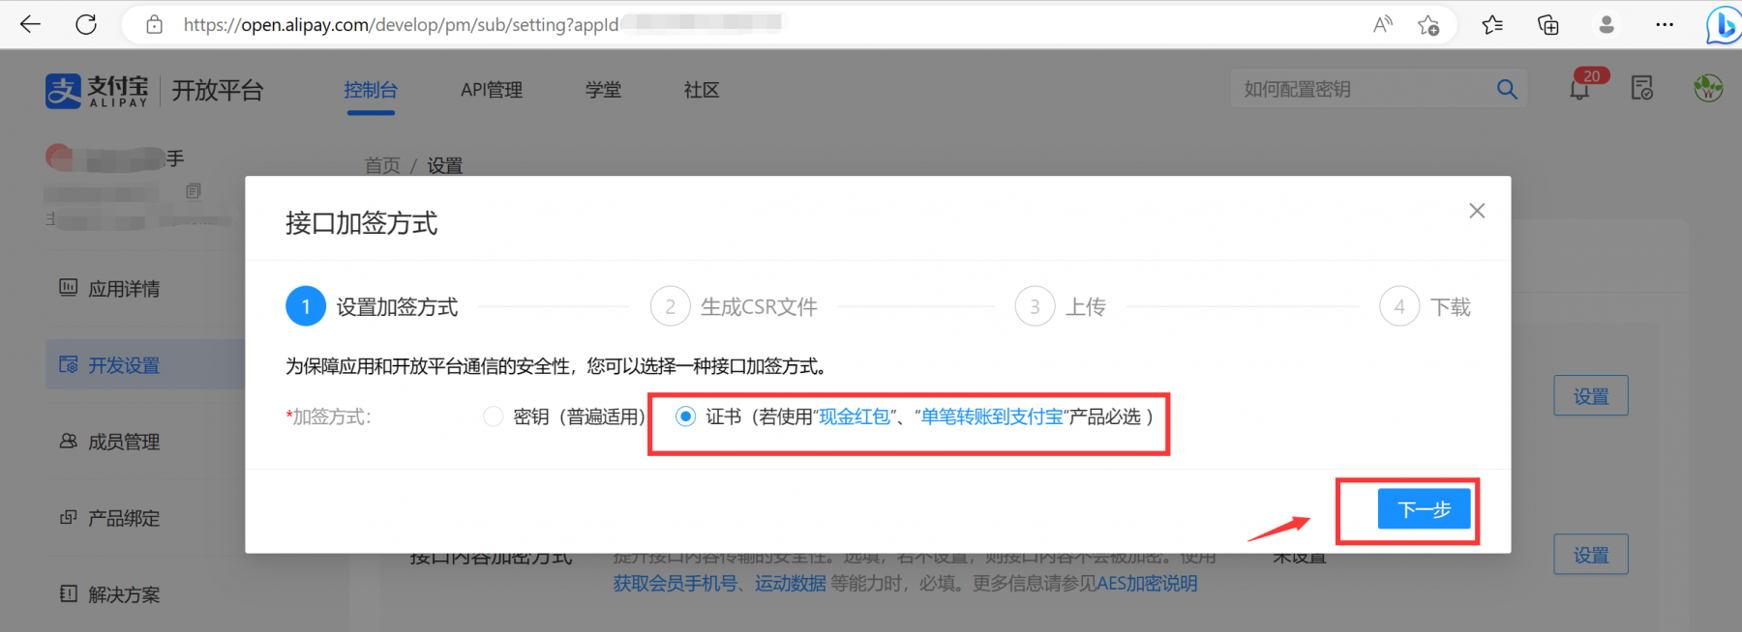View site info via the lock icon
This screenshot has height=632, width=1742.
[x=154, y=24]
